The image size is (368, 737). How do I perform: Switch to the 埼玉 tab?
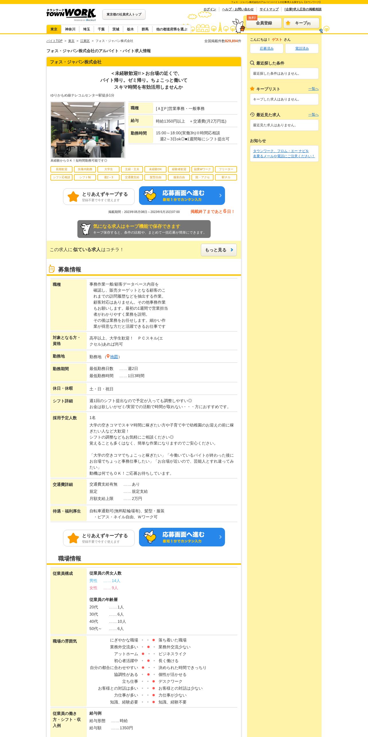click(x=86, y=29)
